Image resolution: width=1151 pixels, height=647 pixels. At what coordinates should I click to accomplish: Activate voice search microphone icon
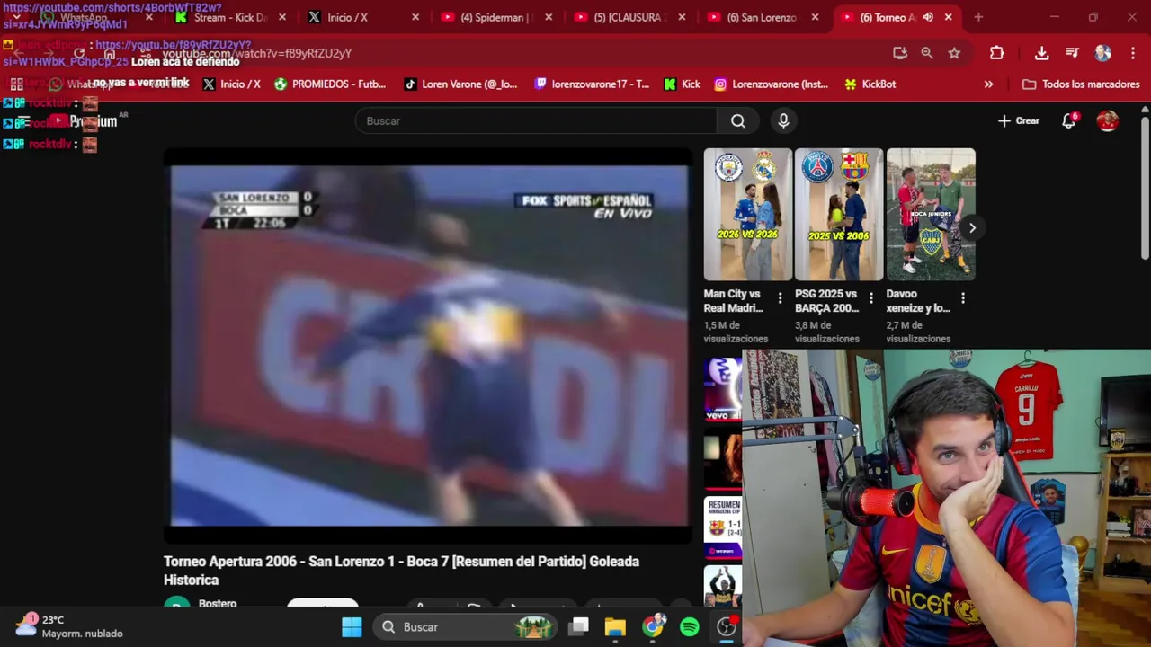tap(783, 121)
